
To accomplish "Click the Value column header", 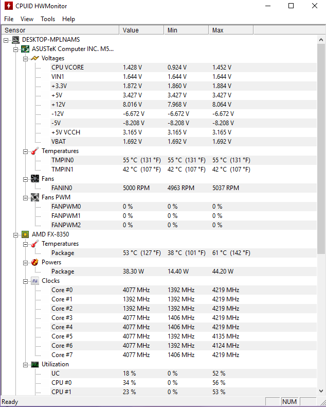I will click(x=141, y=30).
